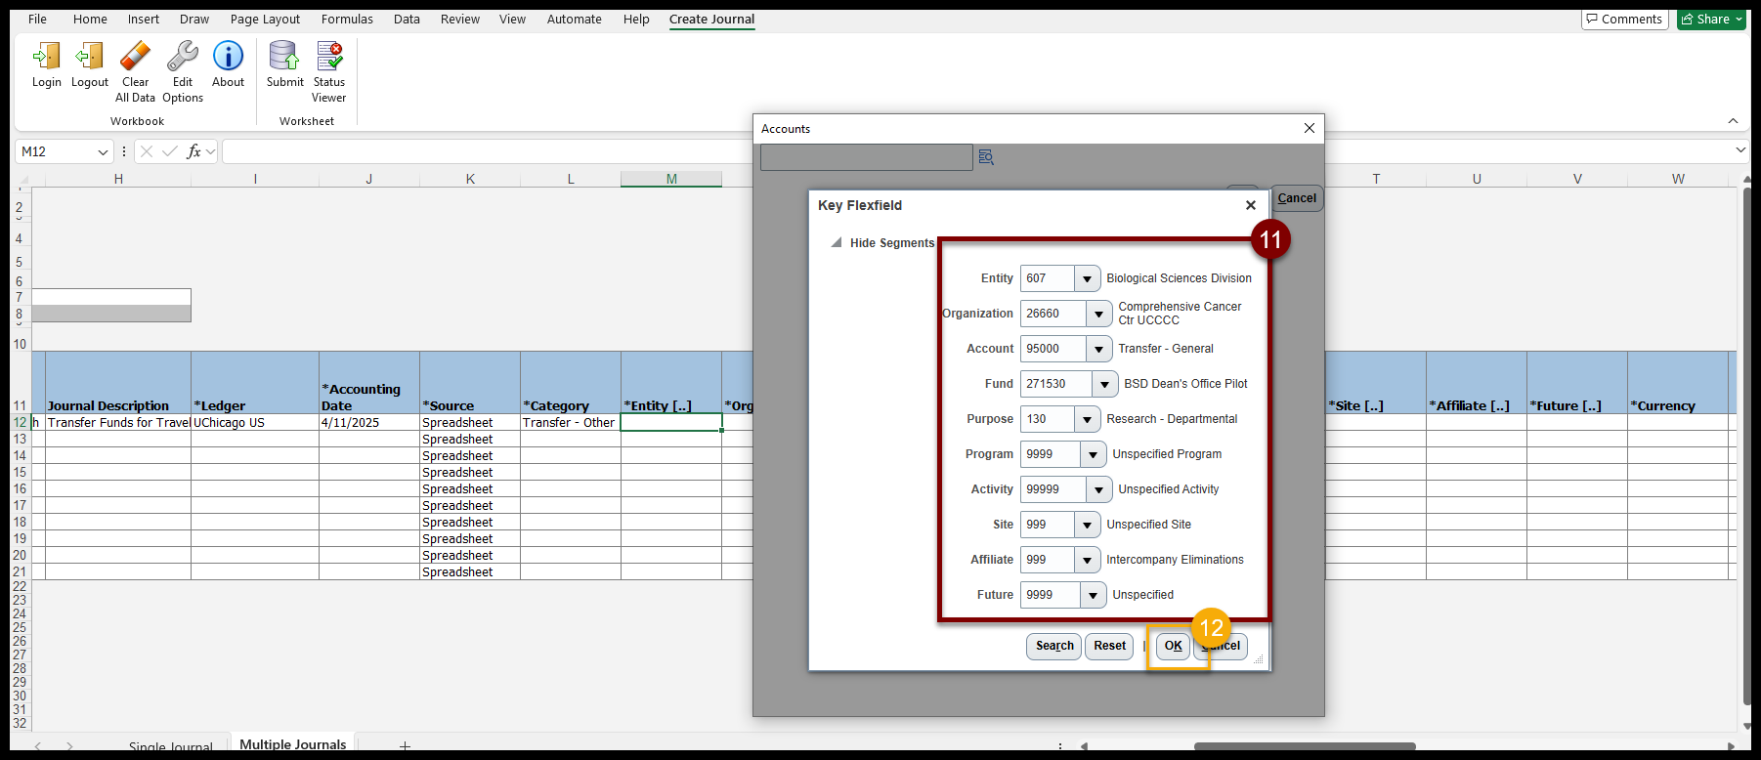This screenshot has width=1761, height=760.
Task: Open the Status Viewer icon
Action: click(x=329, y=58)
